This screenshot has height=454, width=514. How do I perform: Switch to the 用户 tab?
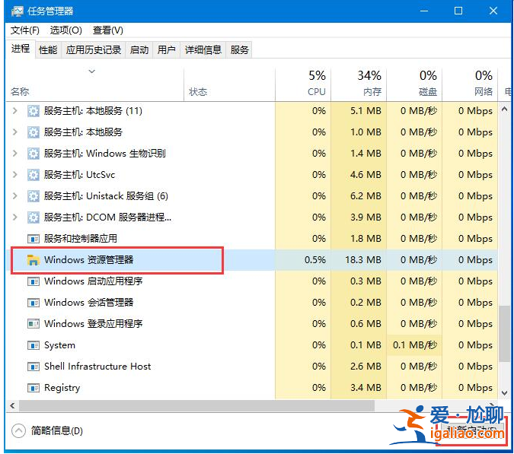coord(166,50)
